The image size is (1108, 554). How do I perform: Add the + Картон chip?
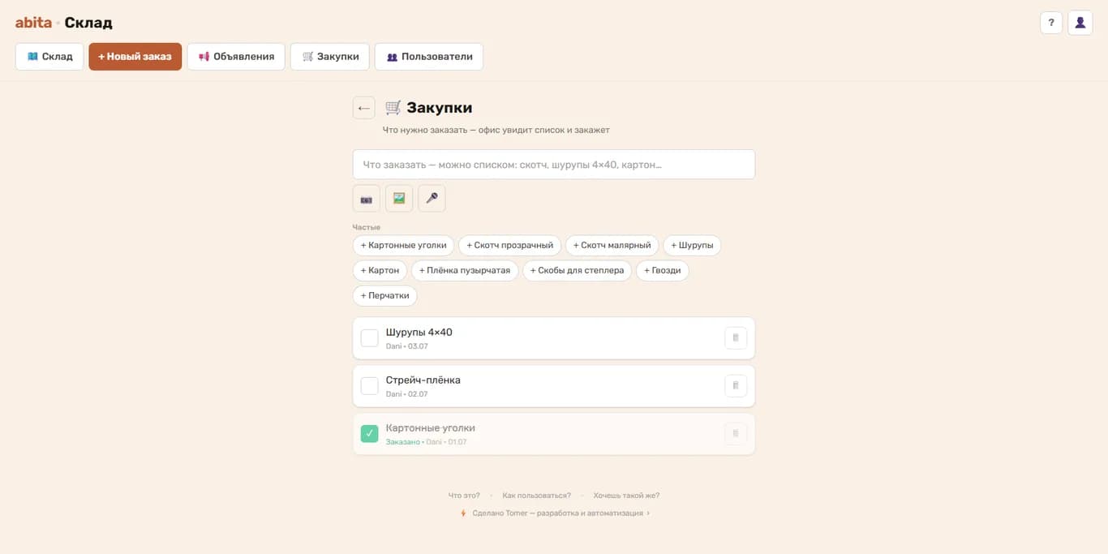tap(380, 270)
